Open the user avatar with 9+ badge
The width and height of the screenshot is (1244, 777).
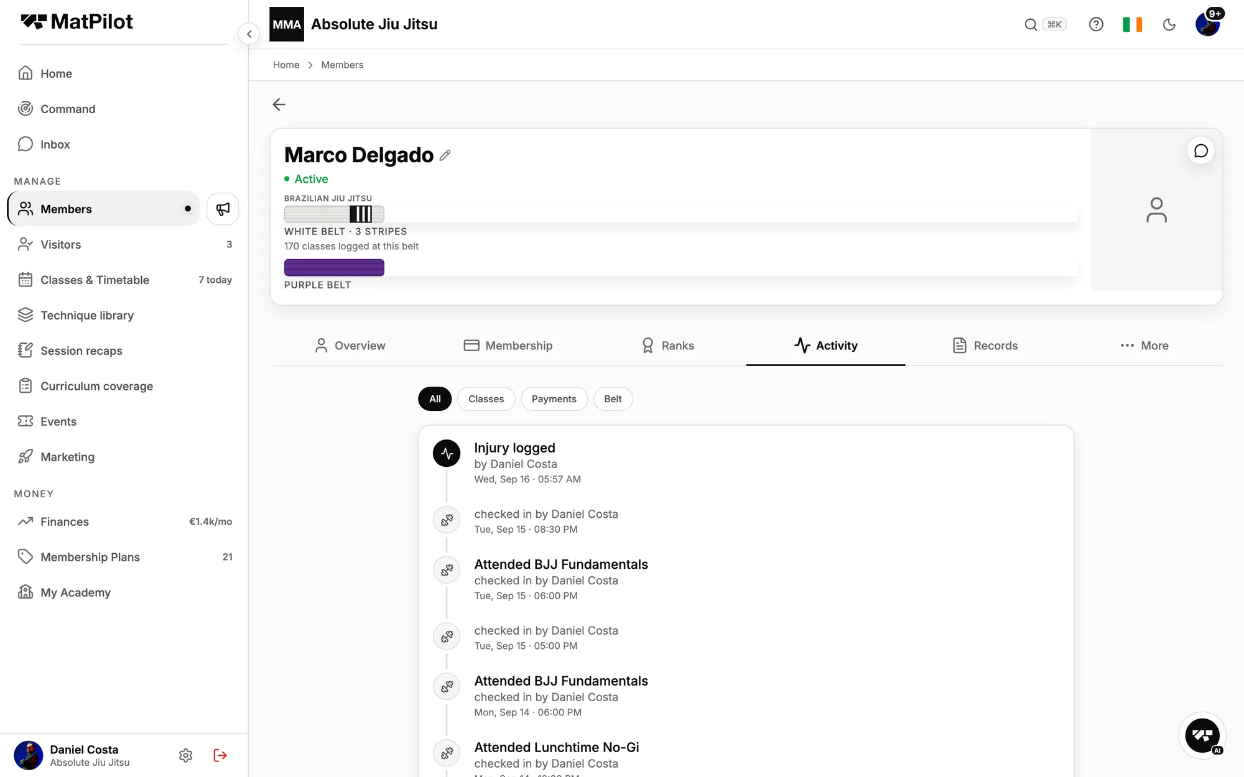1208,24
